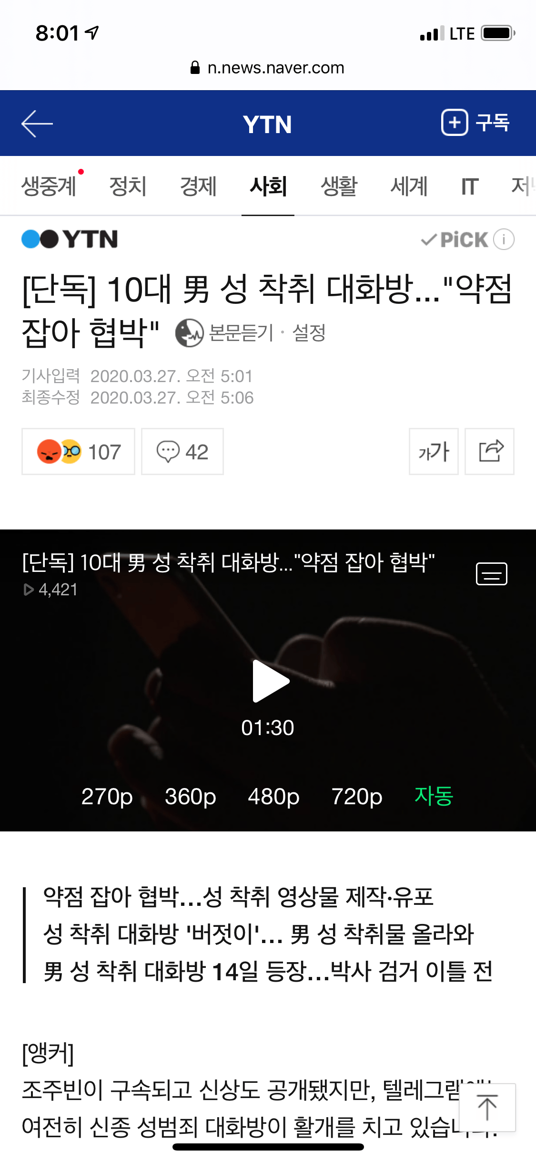Open the 본문듣기 audio listening icon

(x=189, y=333)
